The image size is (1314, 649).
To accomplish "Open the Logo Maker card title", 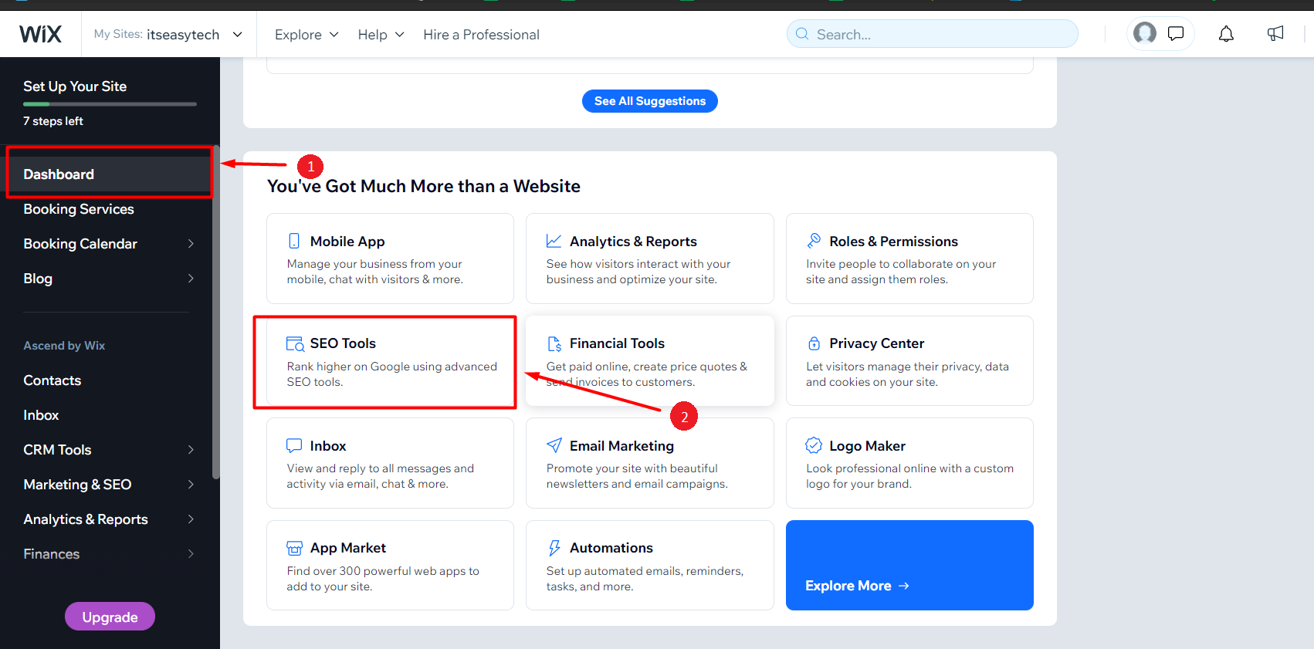I will coord(867,445).
